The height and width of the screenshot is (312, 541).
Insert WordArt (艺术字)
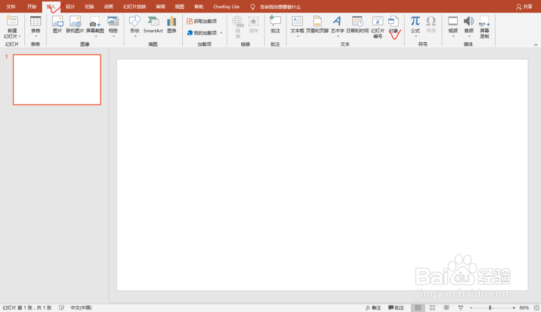tap(338, 26)
